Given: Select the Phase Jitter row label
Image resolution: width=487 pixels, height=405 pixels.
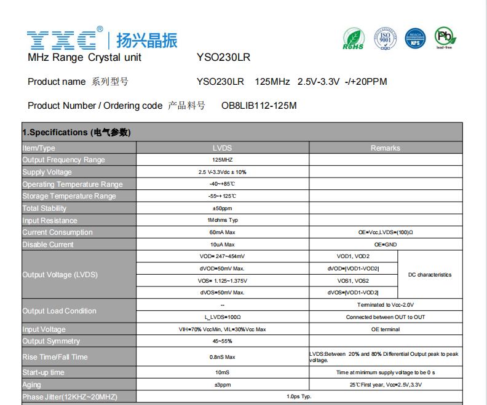Looking at the screenshot, I should [x=69, y=397].
